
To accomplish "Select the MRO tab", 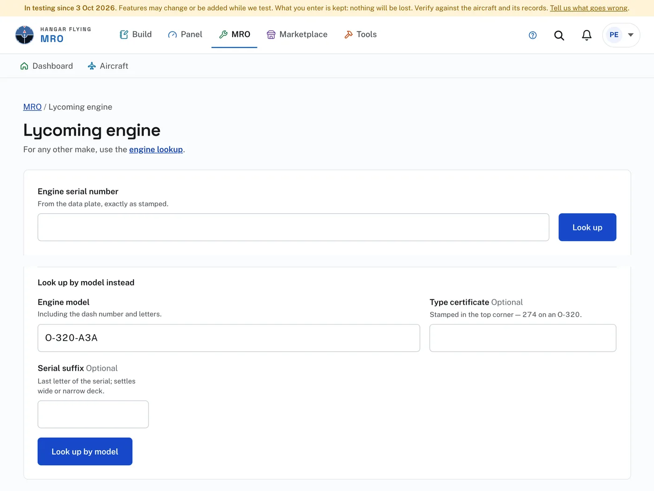I will [x=235, y=35].
